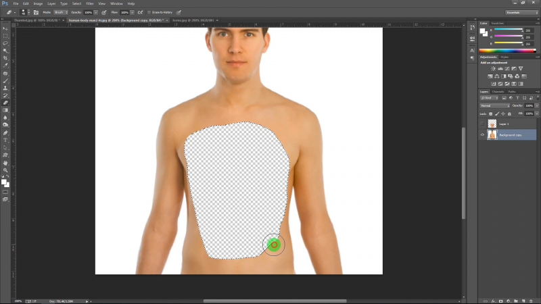Image resolution: width=541 pixels, height=304 pixels.
Task: Select the Blur tool
Action: pyautogui.click(x=5, y=118)
